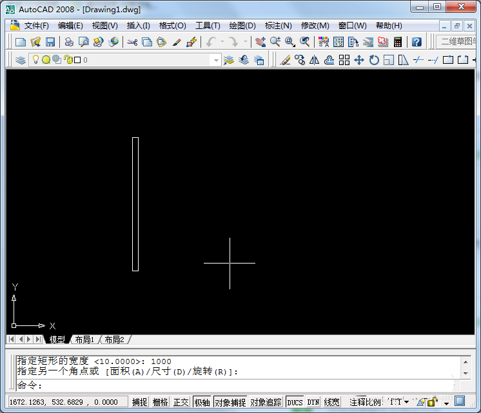Select the Match Properties brush icon

pos(177,42)
